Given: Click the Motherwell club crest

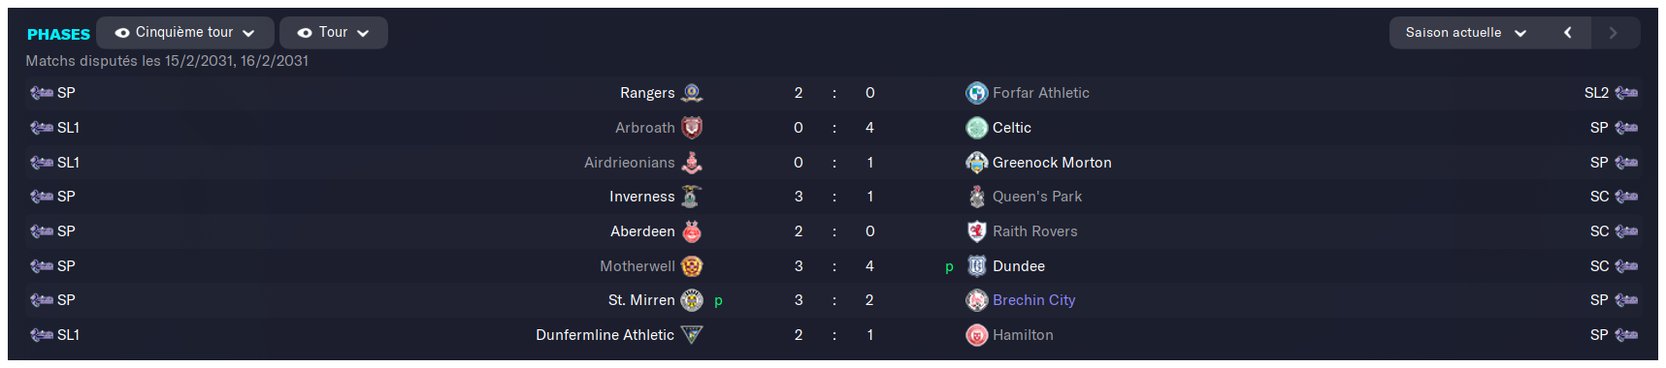Looking at the screenshot, I should (x=692, y=266).
